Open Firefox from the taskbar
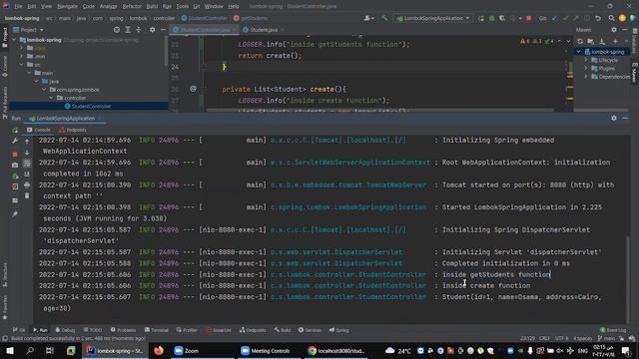Viewport: 639px width, 359px height. click(159, 350)
